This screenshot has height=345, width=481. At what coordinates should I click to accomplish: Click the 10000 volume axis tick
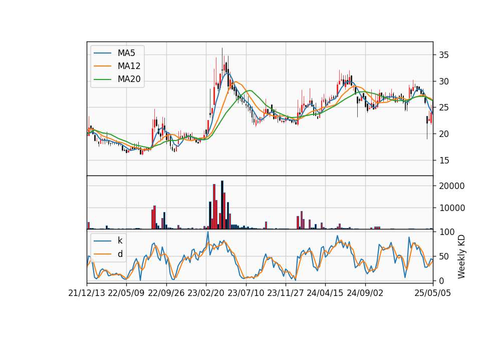(451, 208)
